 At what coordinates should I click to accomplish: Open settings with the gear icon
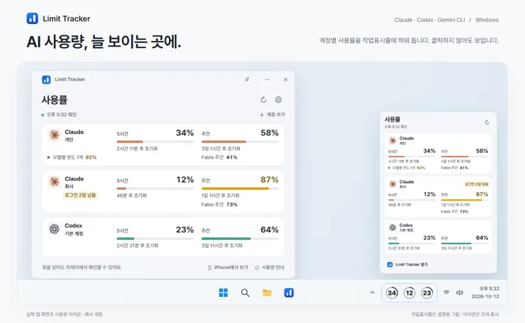tap(278, 100)
